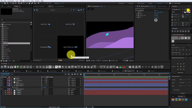The height and width of the screenshot is (108, 192).
Task: Select the Clone Stamp tool
Action: click(x=29, y=3)
